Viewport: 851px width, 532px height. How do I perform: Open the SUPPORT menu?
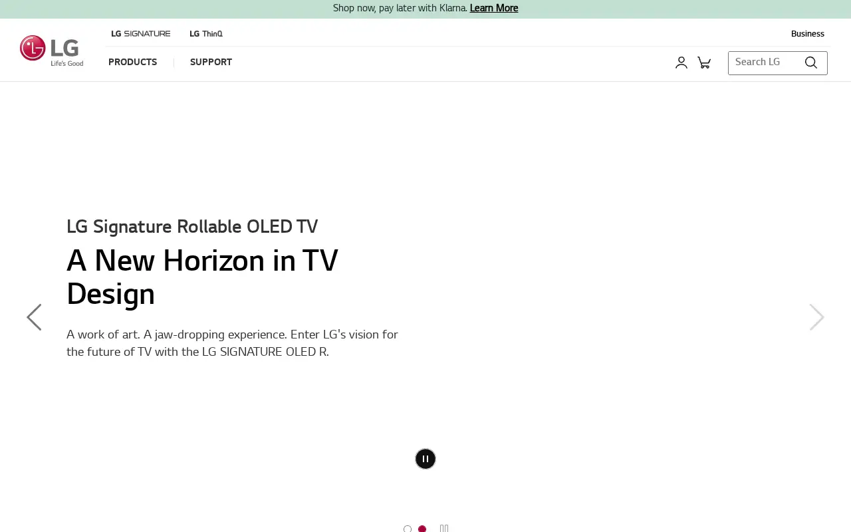coord(211,63)
